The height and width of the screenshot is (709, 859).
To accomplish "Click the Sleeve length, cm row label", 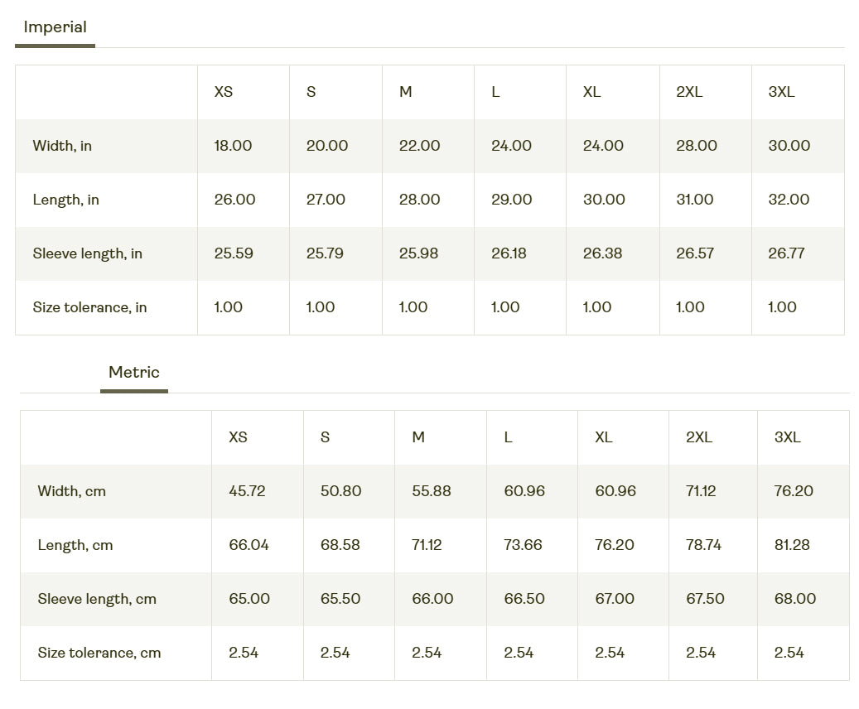I will pos(96,599).
